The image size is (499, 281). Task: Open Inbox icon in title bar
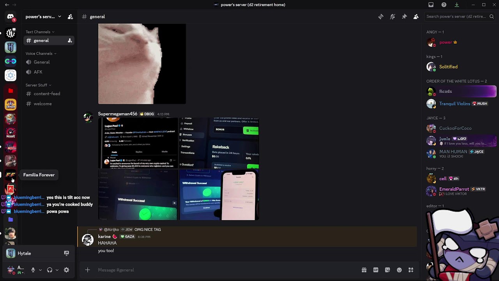coord(431,5)
